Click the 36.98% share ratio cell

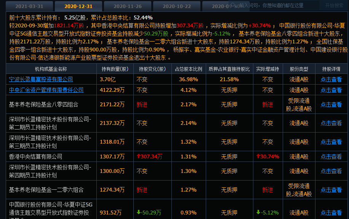pos(189,79)
